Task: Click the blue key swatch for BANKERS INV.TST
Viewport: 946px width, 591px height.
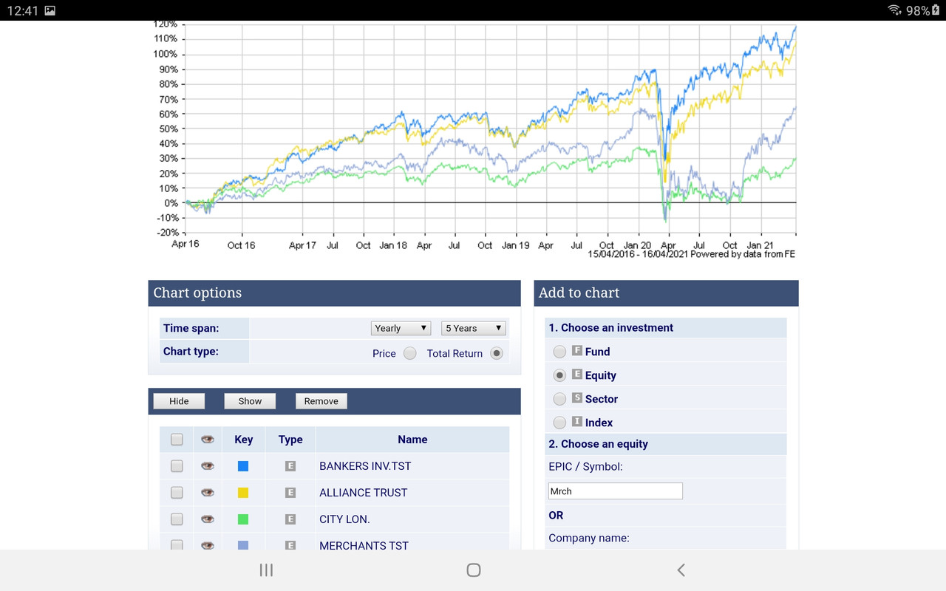Action: pos(243,466)
